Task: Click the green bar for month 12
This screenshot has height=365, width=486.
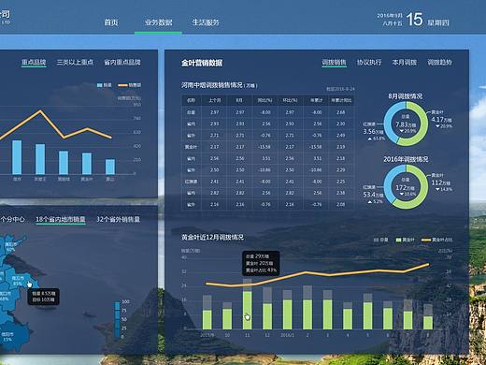Action: pos(267,316)
